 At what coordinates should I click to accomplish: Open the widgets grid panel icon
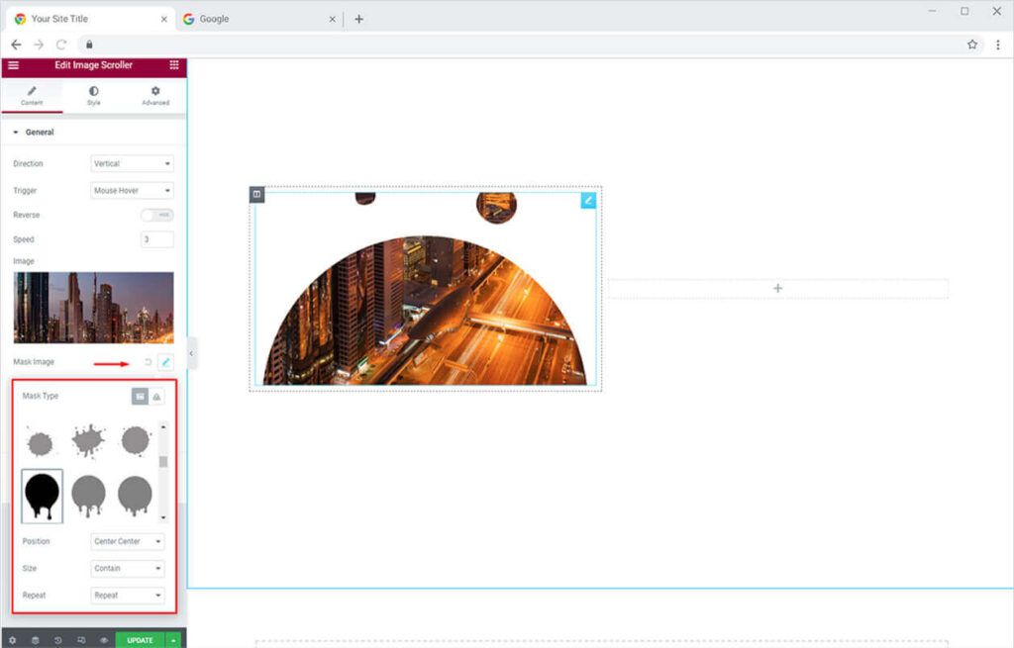174,65
